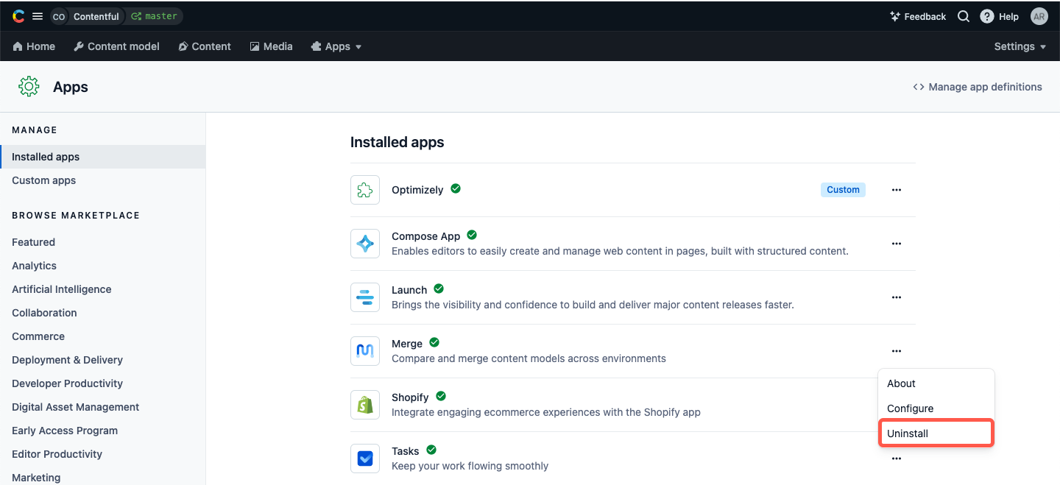Open Compose App three-dot actions menu
The width and height of the screenshot is (1060, 485).
coord(897,244)
